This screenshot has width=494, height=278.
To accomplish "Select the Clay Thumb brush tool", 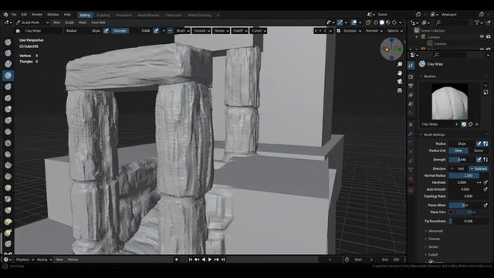I will pos(8,86).
